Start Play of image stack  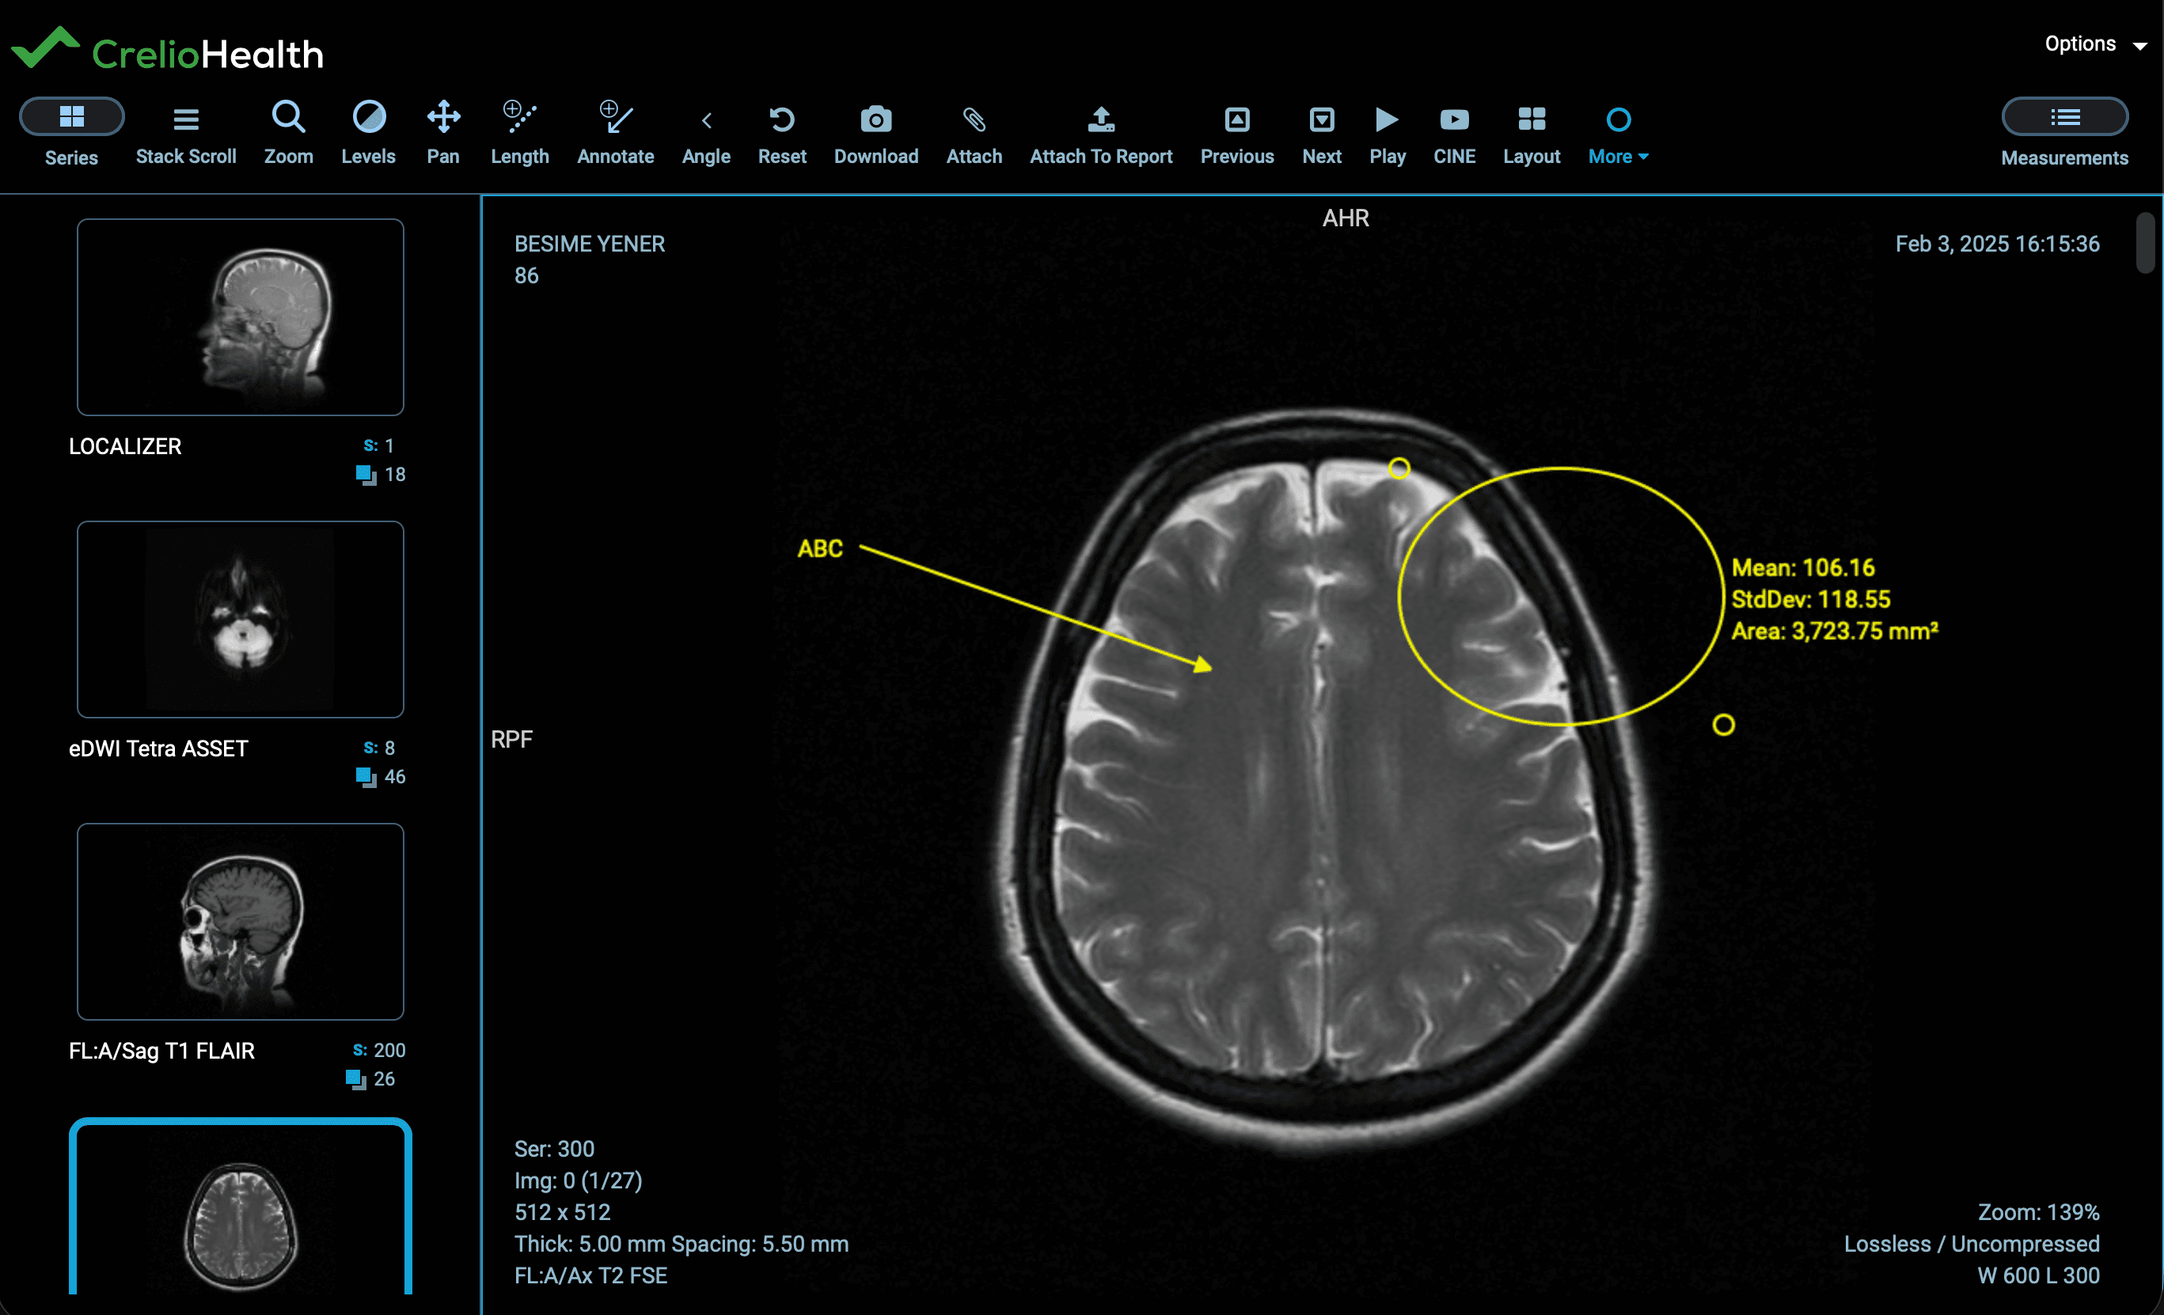click(1387, 134)
